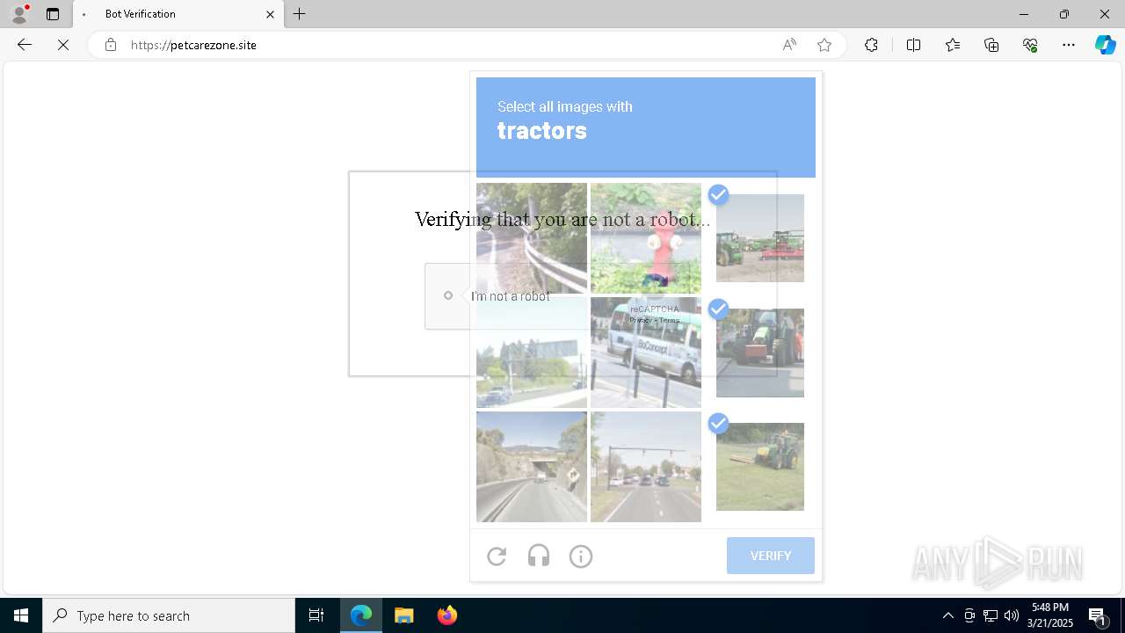
Task: Deselect tractor with person in orange image
Action: pyautogui.click(x=760, y=353)
